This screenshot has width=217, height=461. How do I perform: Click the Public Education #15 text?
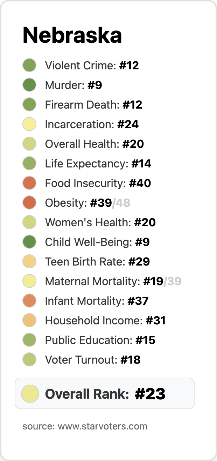(x=100, y=340)
